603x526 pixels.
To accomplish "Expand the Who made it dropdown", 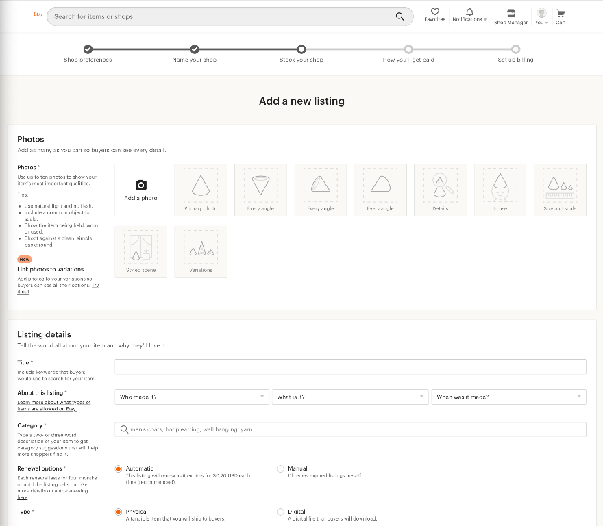I will pos(192,397).
